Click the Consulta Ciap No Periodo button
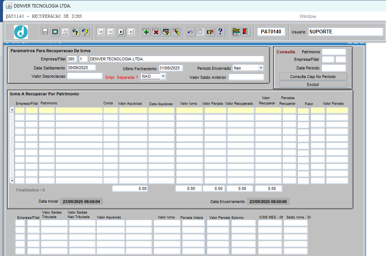This screenshot has width=386, height=256. 313,77
